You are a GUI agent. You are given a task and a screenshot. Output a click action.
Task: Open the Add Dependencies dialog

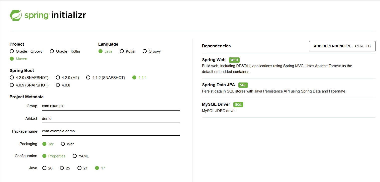342,46
